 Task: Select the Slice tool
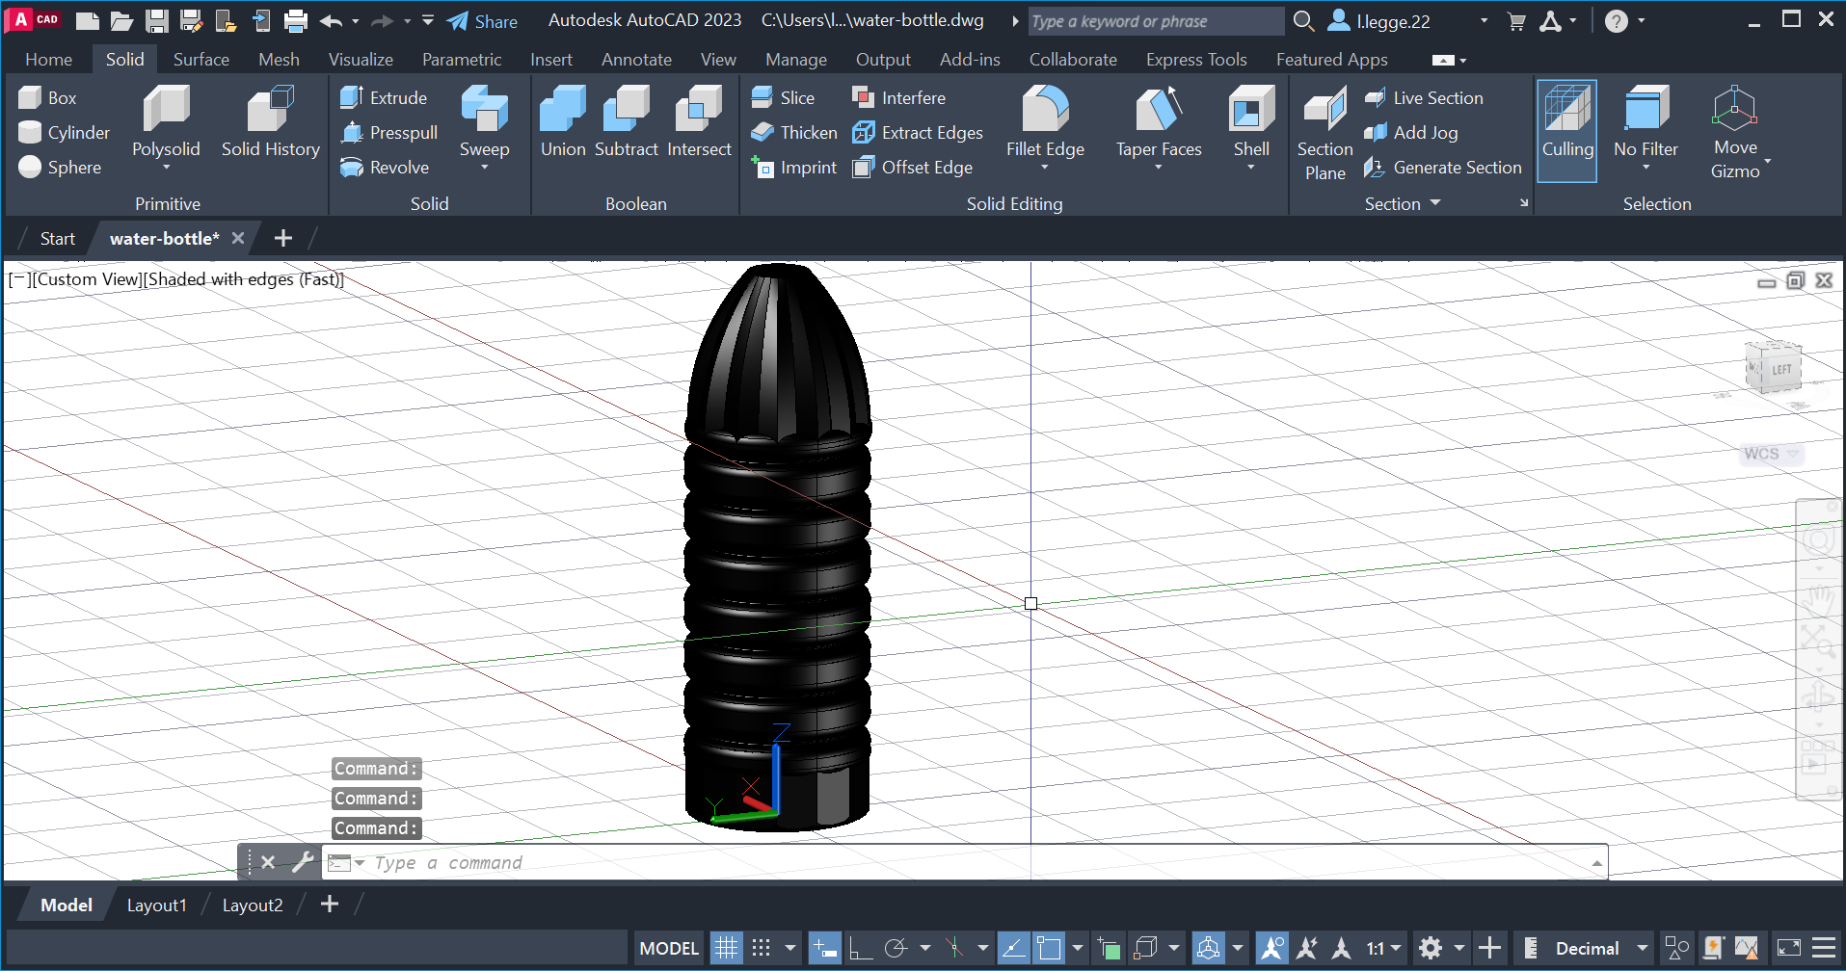pos(783,97)
